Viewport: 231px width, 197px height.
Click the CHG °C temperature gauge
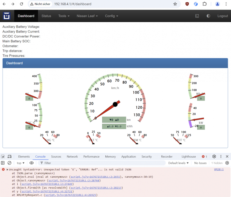pos(50,138)
